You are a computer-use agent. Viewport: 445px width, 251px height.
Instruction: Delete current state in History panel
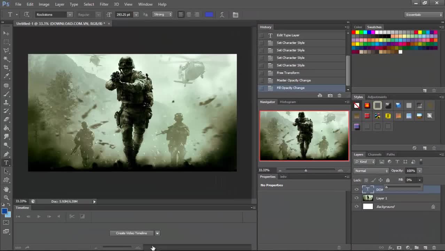click(339, 96)
